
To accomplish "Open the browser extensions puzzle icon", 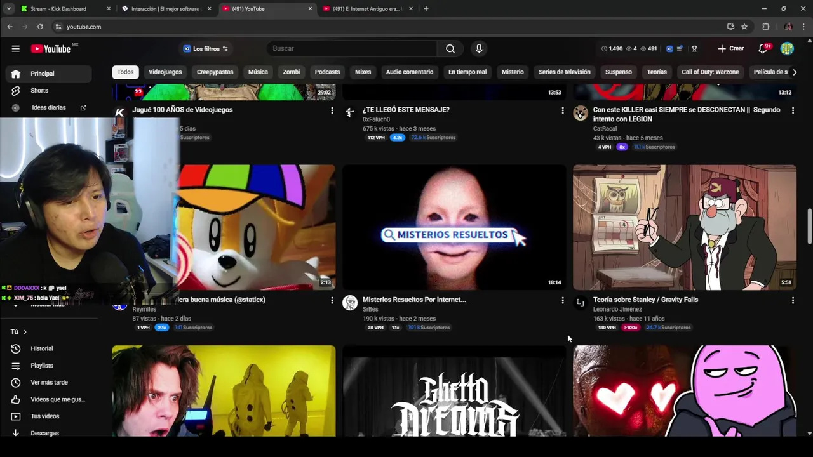I will 765,27.
